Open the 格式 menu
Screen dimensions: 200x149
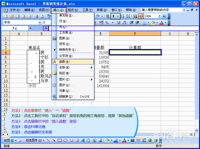[73, 10]
